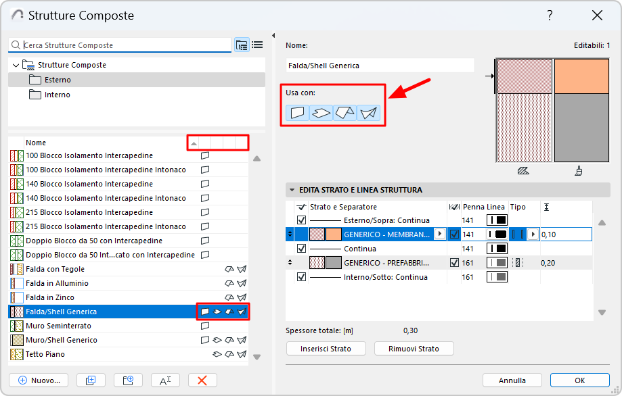Toggle end line checkbox for GENERICO - MEMBRAN

click(x=454, y=234)
